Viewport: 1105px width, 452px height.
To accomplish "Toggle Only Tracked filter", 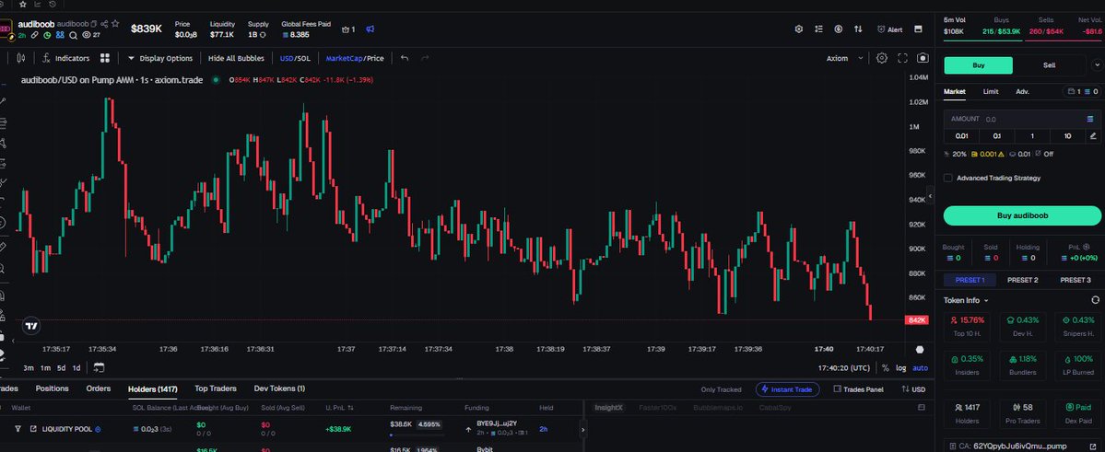I will [721, 389].
